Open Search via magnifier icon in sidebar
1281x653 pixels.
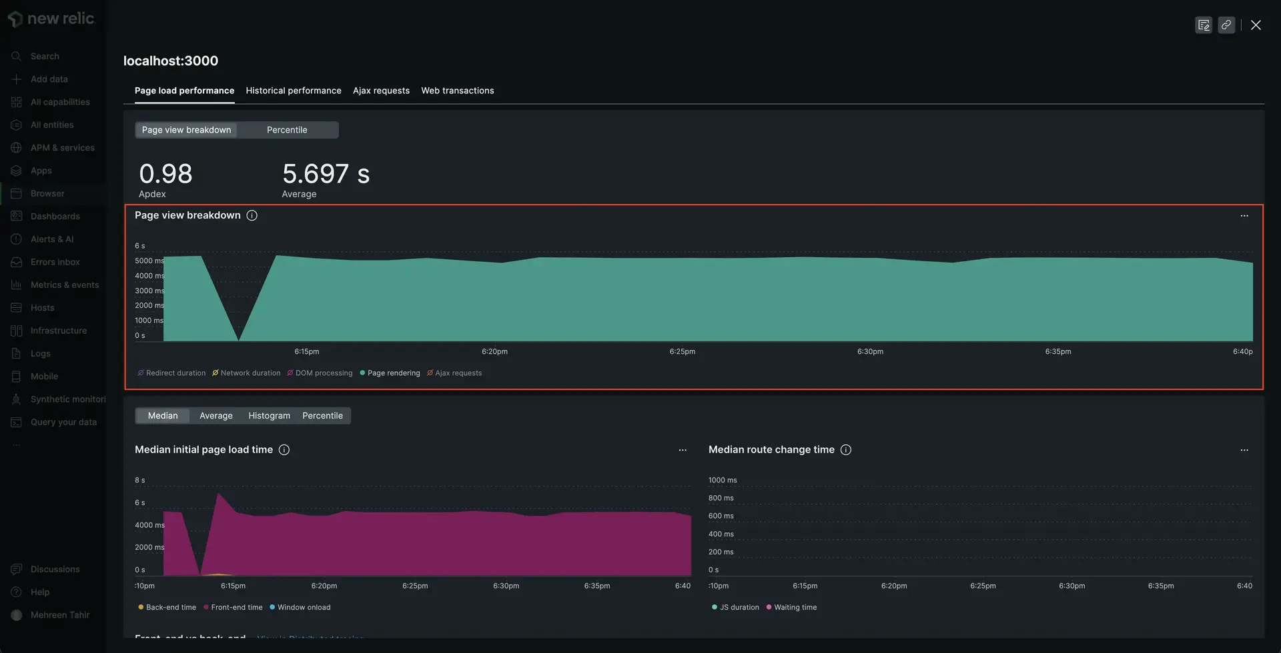[x=17, y=56]
